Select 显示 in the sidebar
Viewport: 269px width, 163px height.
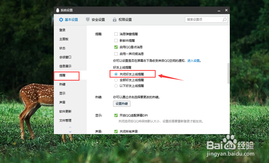tap(70, 93)
